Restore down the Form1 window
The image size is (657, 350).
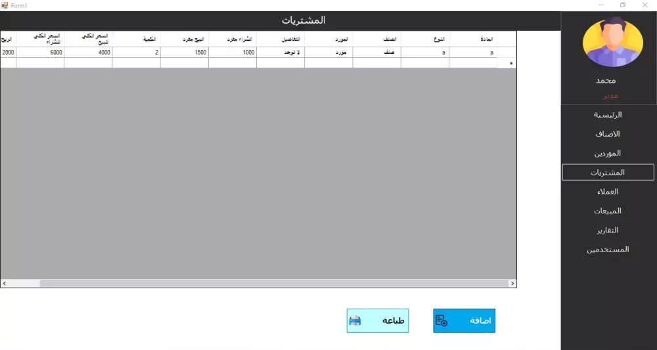(623, 5)
